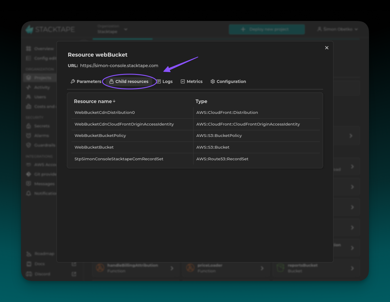This screenshot has width=390, height=302.
Task: Open the reportsBucket bucket card
Action: pos(316,268)
